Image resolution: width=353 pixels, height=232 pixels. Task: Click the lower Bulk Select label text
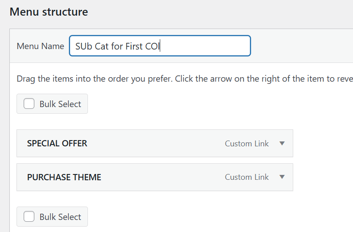point(60,217)
